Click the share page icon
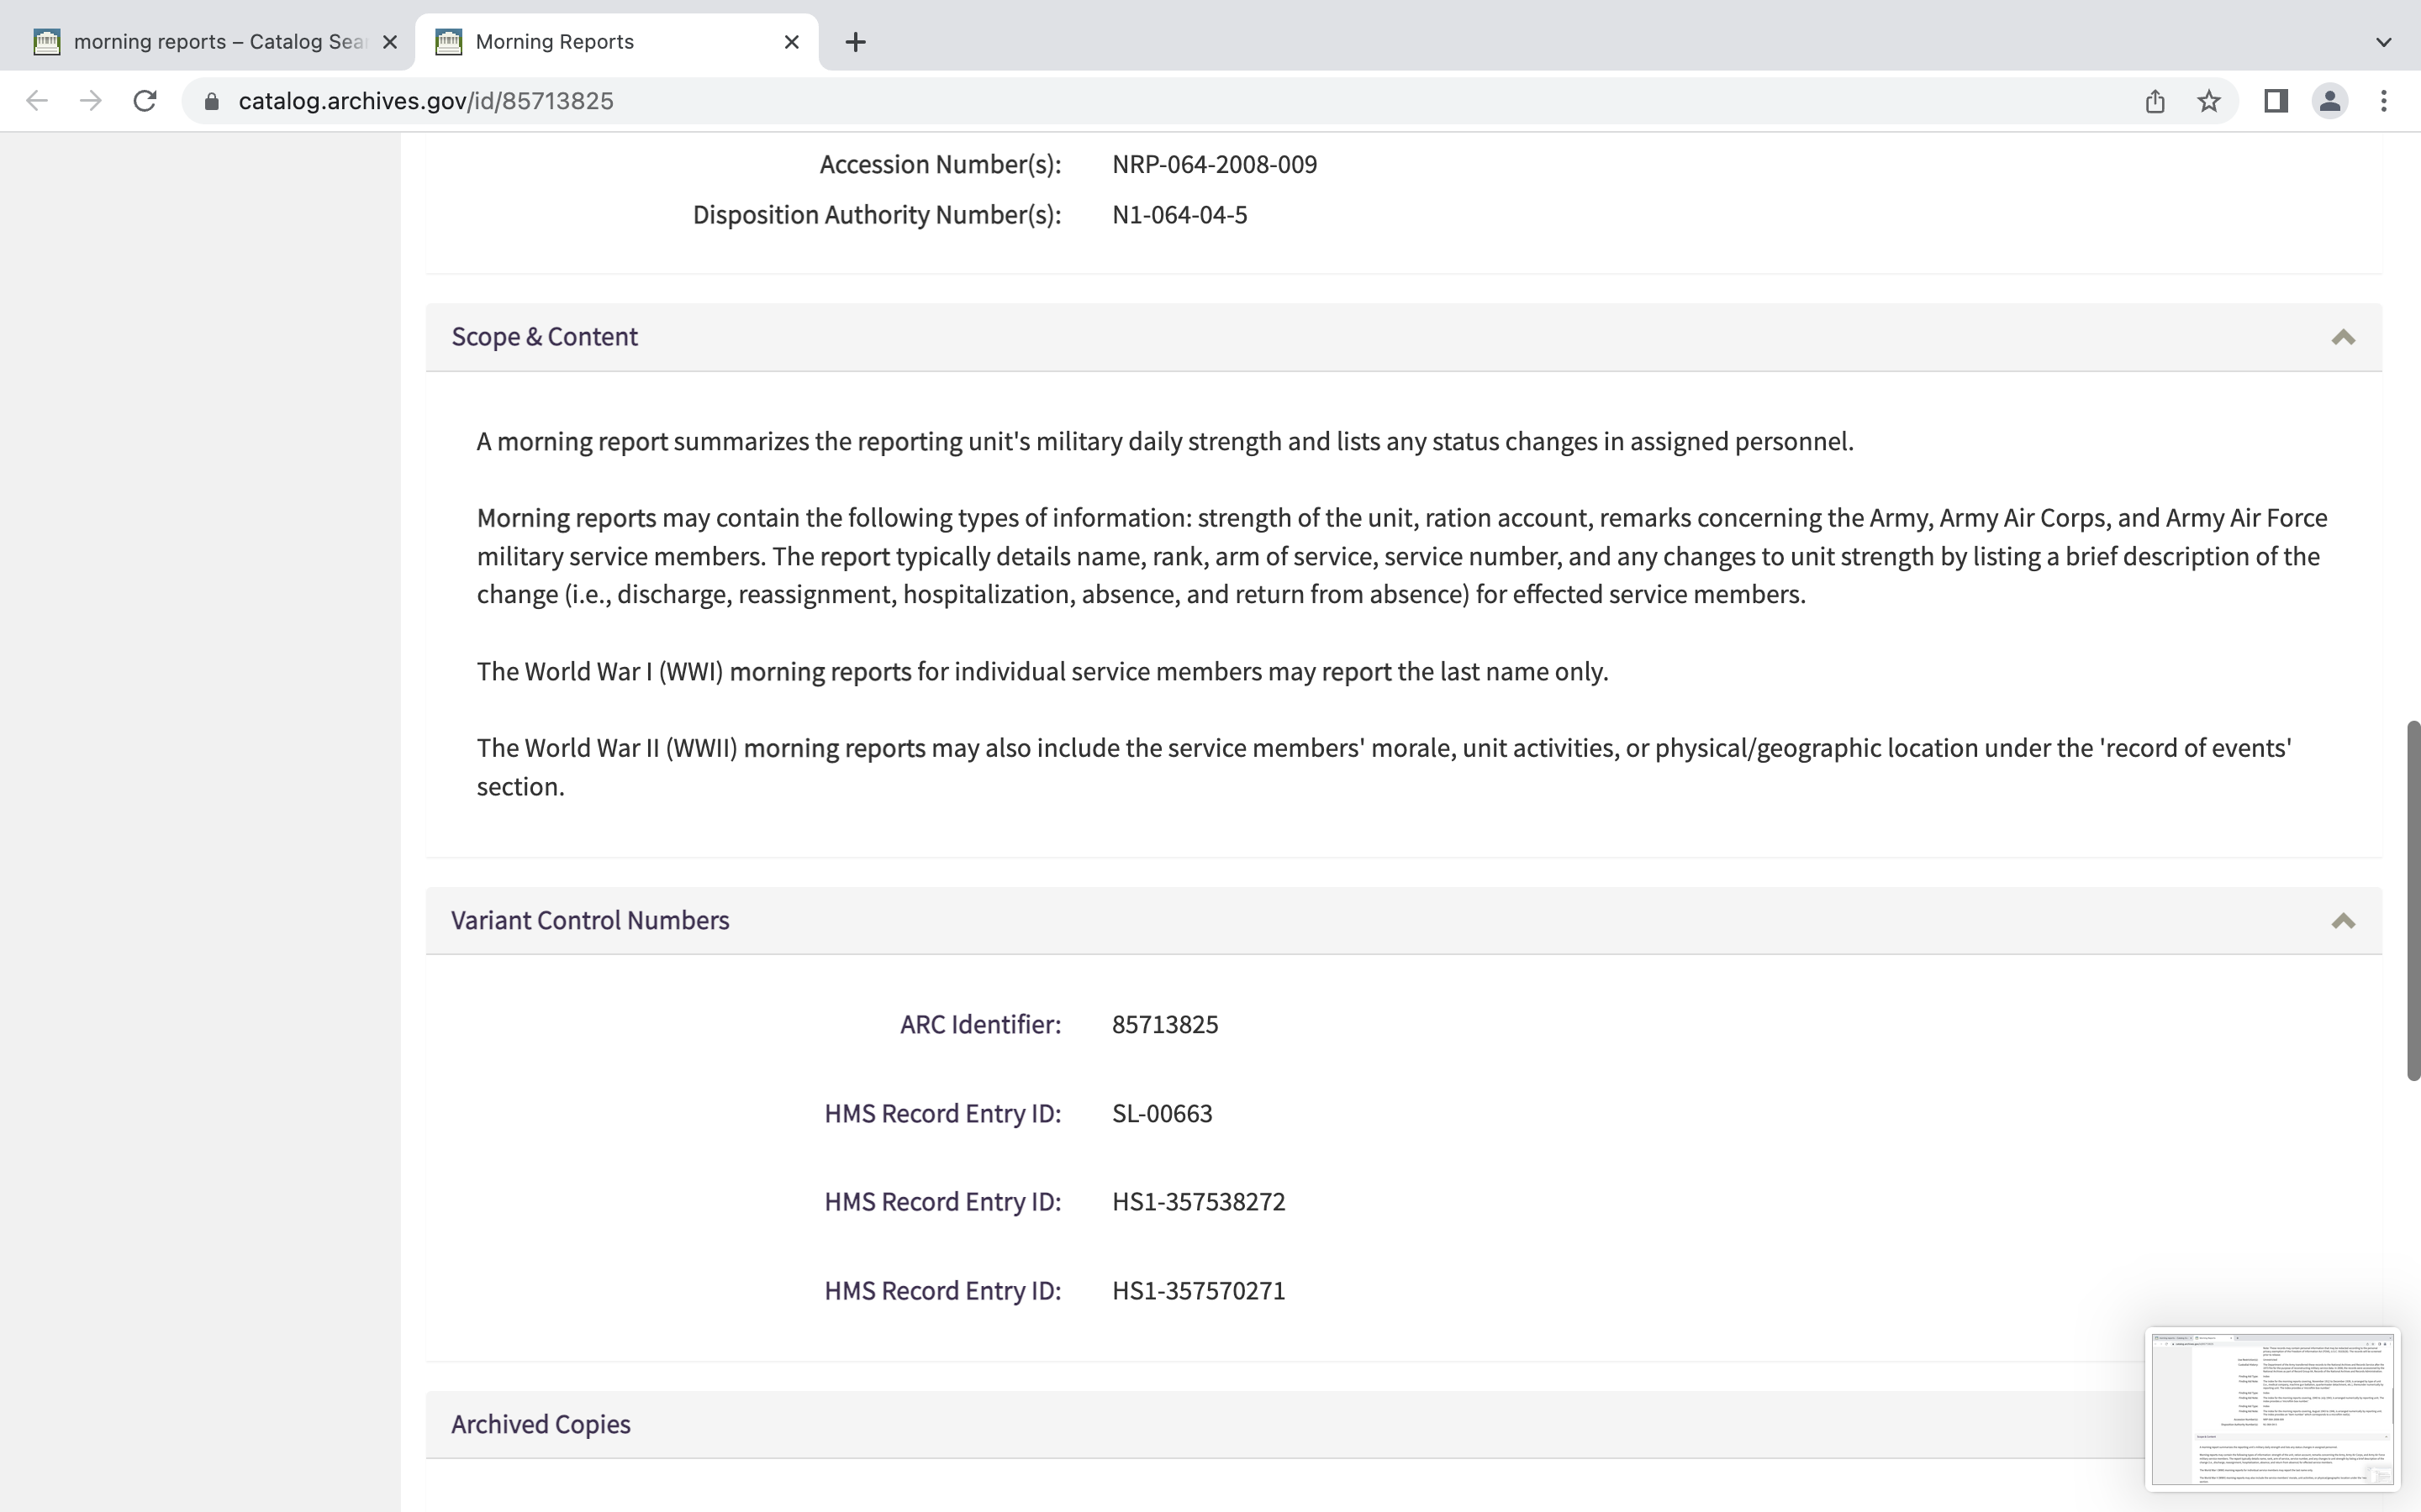 coord(2155,101)
